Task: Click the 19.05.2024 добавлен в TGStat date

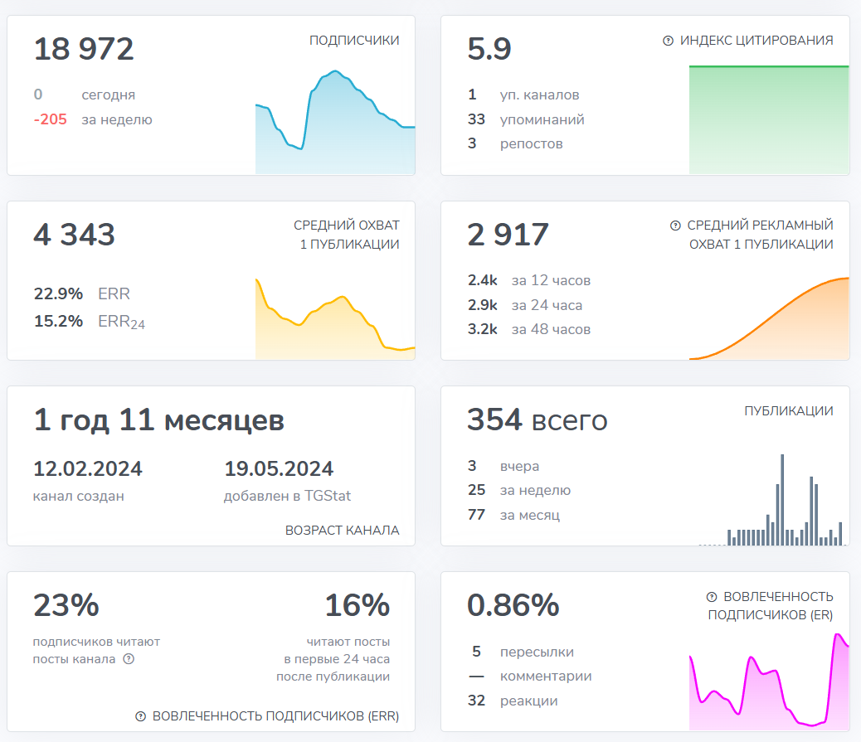Action: (x=279, y=469)
